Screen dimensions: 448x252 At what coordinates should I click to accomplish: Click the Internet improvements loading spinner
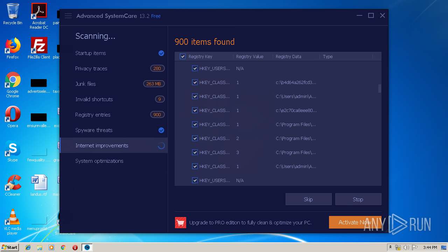click(x=161, y=146)
